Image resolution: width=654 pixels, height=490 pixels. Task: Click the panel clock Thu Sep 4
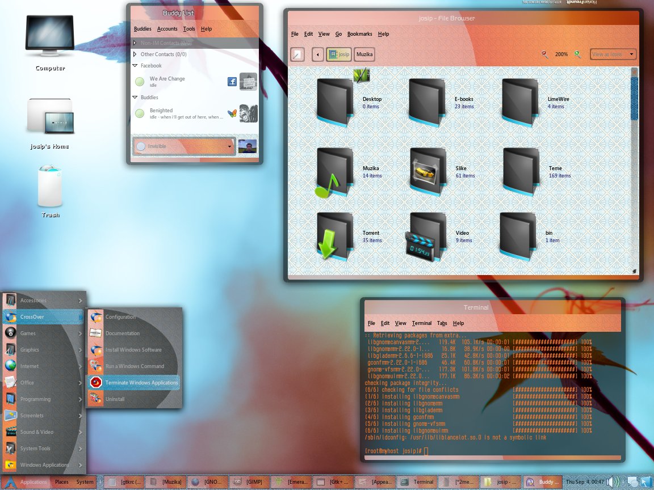[x=585, y=482]
